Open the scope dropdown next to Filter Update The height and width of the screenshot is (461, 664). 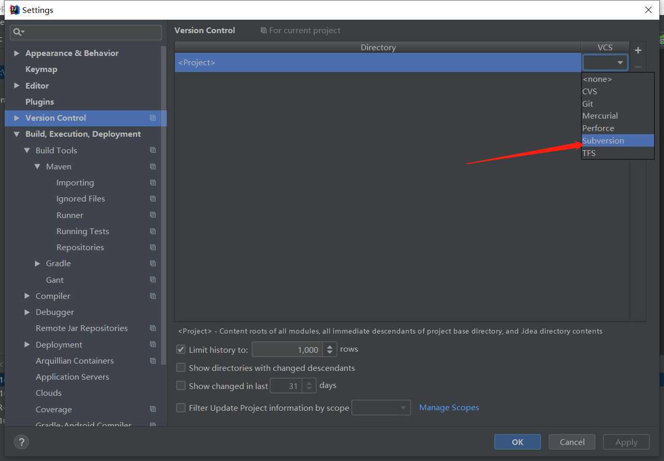381,408
